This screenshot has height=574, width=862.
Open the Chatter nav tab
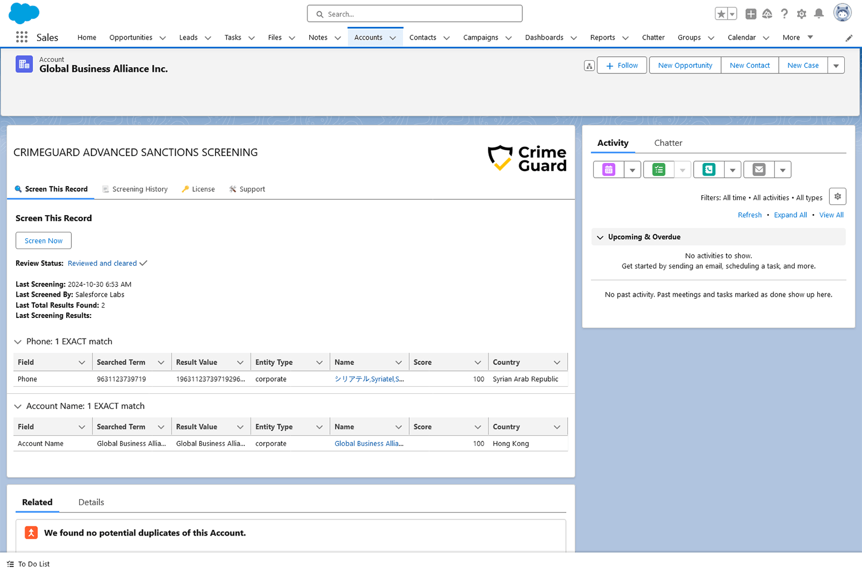653,37
